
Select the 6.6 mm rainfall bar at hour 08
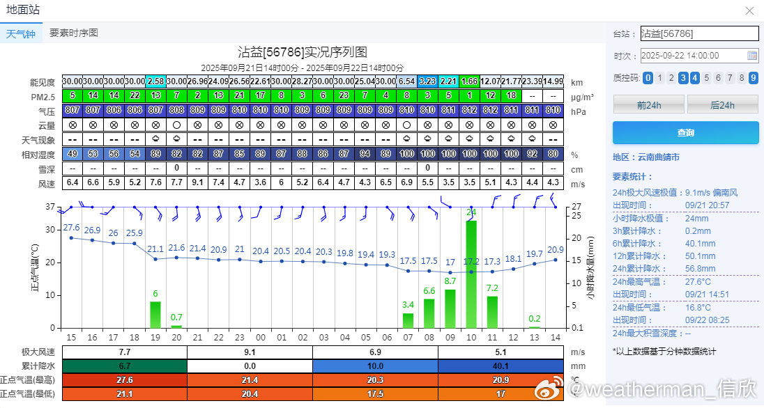pyautogui.click(x=429, y=313)
